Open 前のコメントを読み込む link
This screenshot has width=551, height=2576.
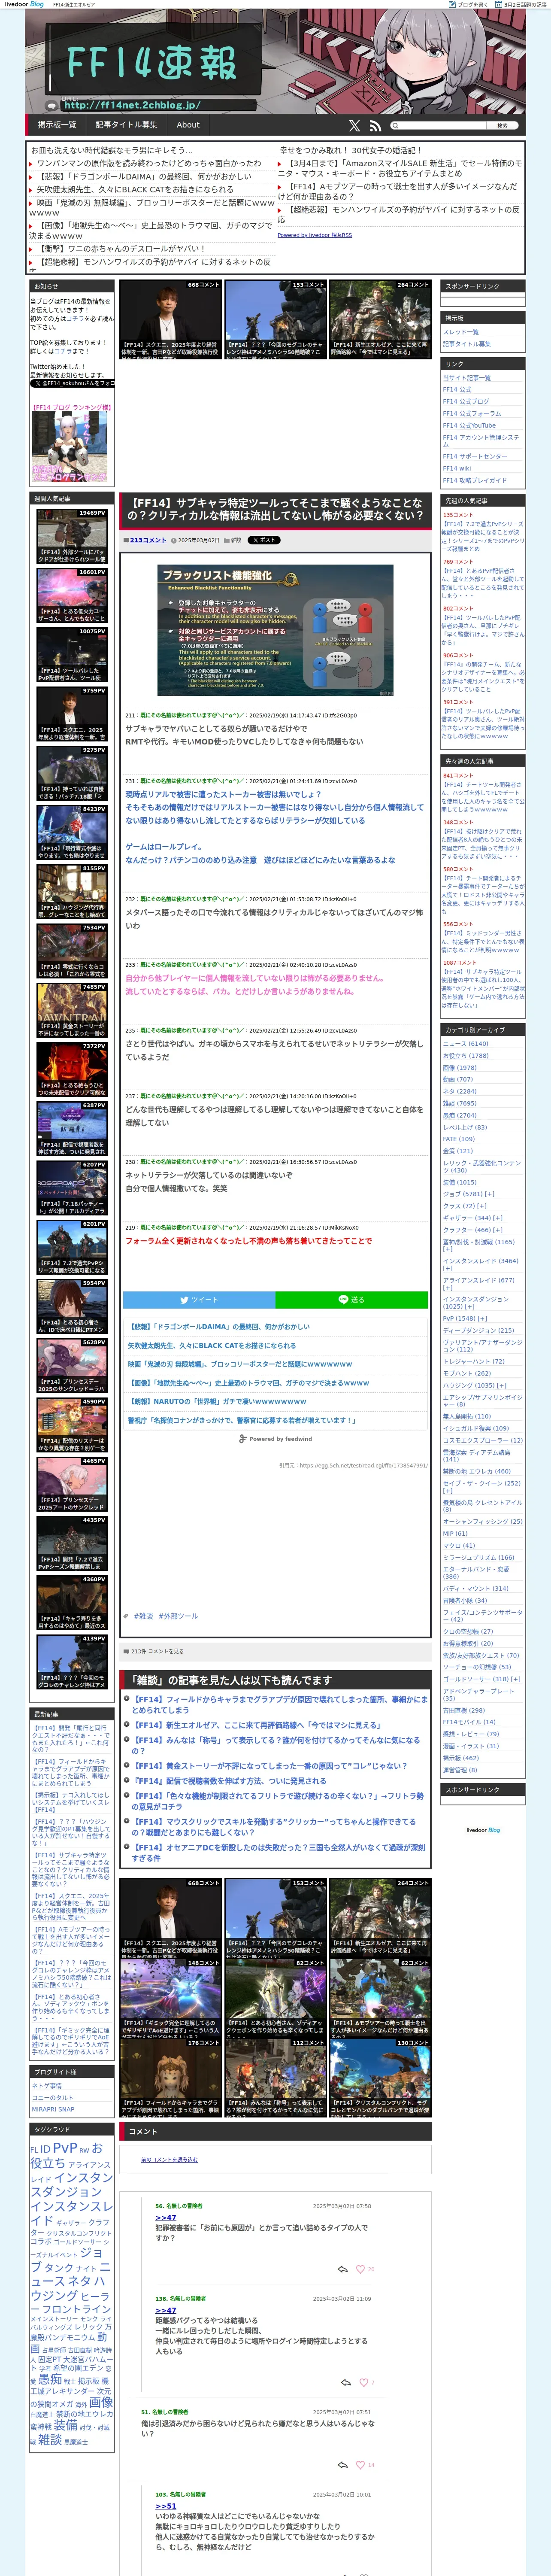coord(169,2160)
